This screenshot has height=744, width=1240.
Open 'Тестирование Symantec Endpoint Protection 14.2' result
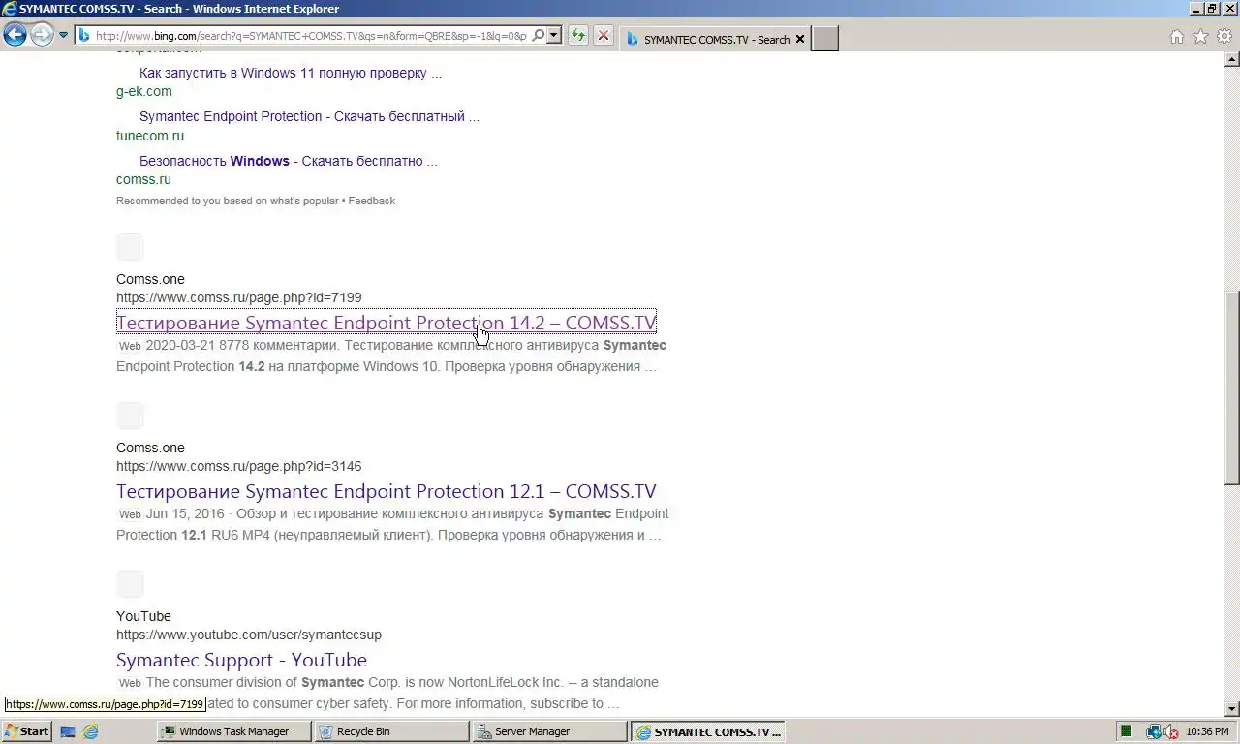tap(387, 323)
